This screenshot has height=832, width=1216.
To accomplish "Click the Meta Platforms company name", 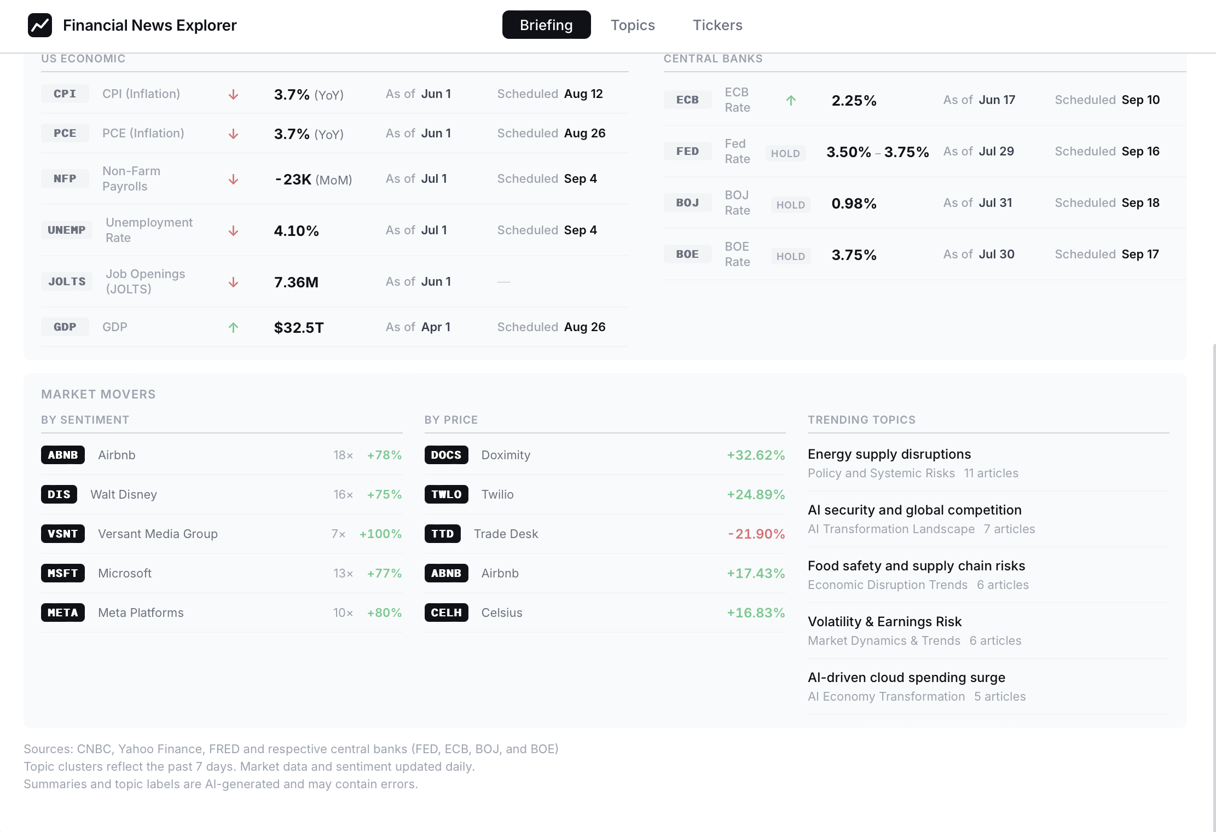I will tap(141, 613).
